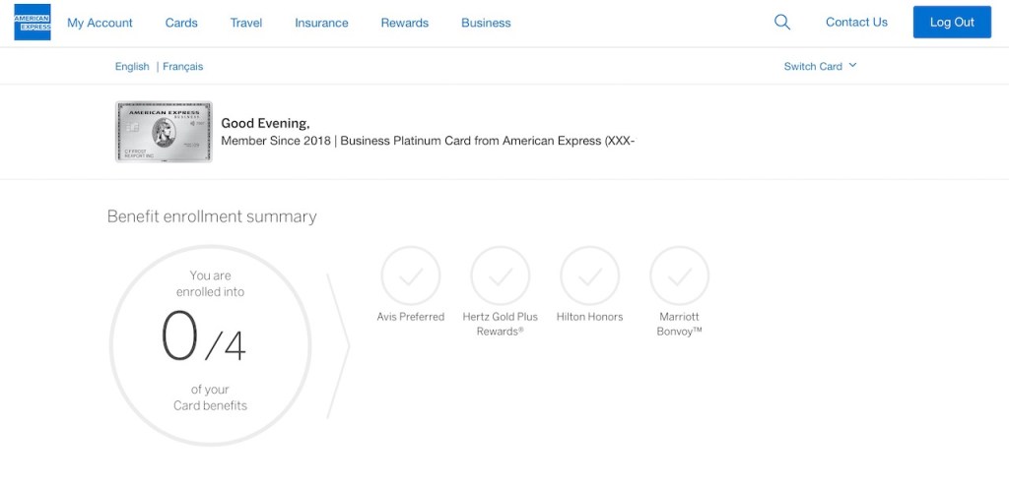Click the Marriott Bonvoy checkmark circle

pos(679,275)
